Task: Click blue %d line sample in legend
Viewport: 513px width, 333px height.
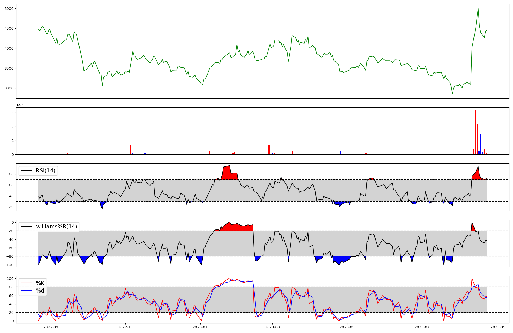Action: (x=26, y=291)
